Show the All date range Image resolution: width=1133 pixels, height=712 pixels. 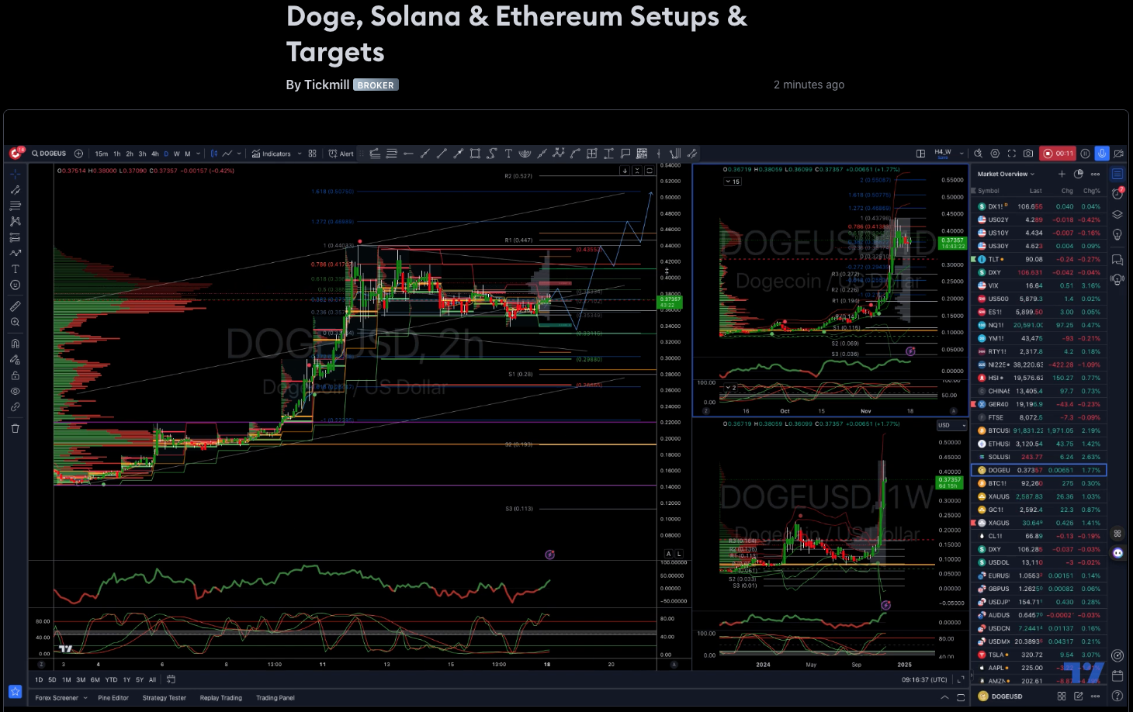click(152, 679)
